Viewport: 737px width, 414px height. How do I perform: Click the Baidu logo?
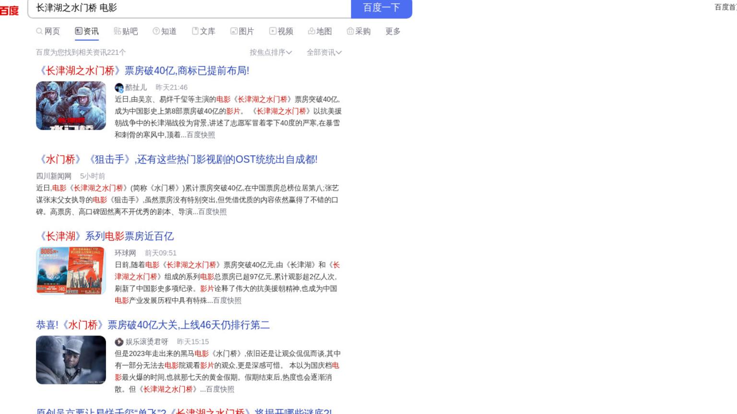coord(9,10)
